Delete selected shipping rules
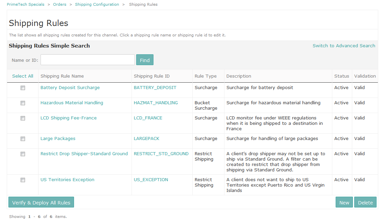This screenshot has width=385, height=224. (x=365, y=202)
